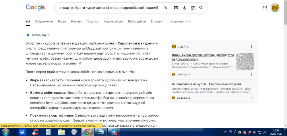Screen dimensions: 287x136
Task: Open the Google apps grid
Action: 265,8
